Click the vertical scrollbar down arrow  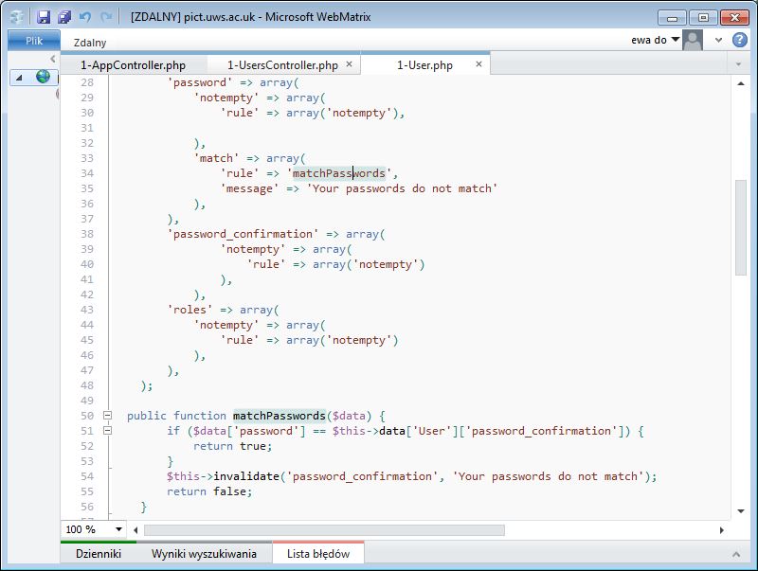[741, 511]
